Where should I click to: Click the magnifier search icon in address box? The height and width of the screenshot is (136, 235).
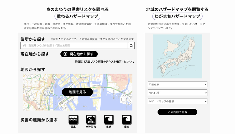[x=131, y=46]
